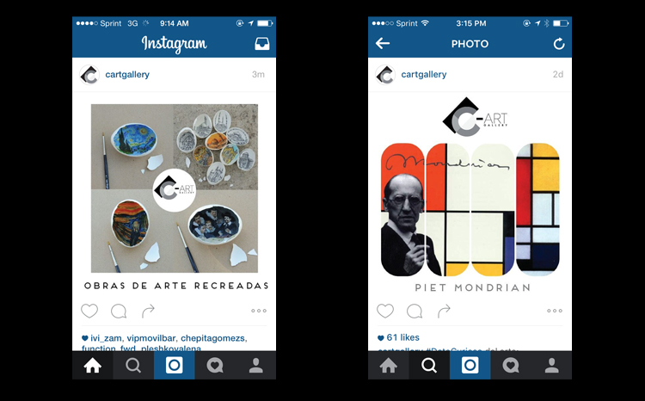Viewport: 645px width, 401px height.
Task: Open more options on the left post
Action: tap(259, 311)
